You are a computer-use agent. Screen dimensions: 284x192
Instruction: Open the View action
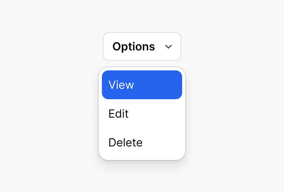[142, 85]
